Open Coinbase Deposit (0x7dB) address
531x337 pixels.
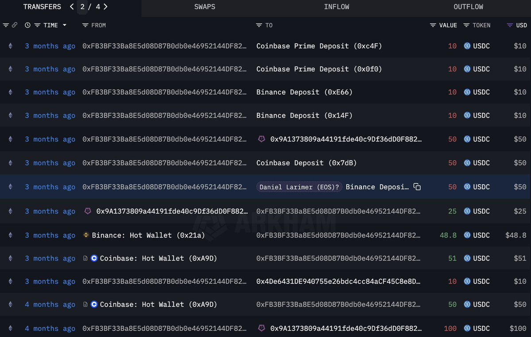[x=306, y=163]
